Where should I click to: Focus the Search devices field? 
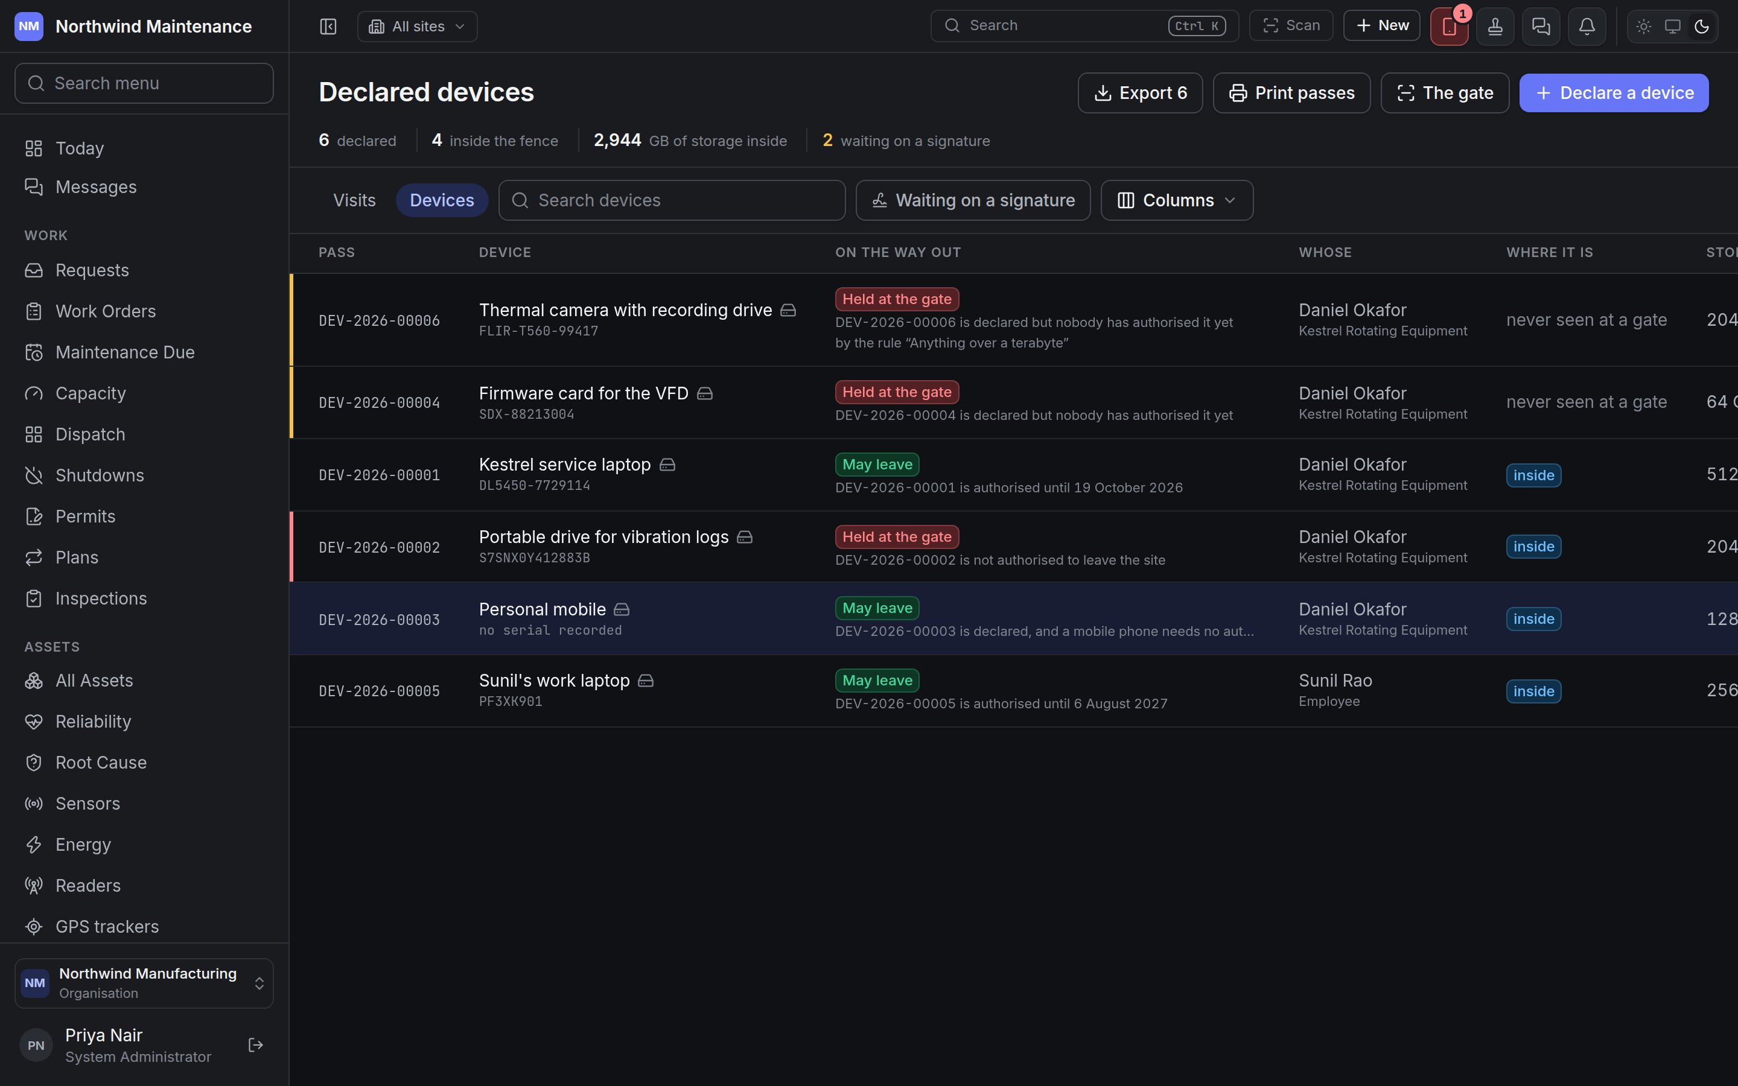[x=672, y=200]
